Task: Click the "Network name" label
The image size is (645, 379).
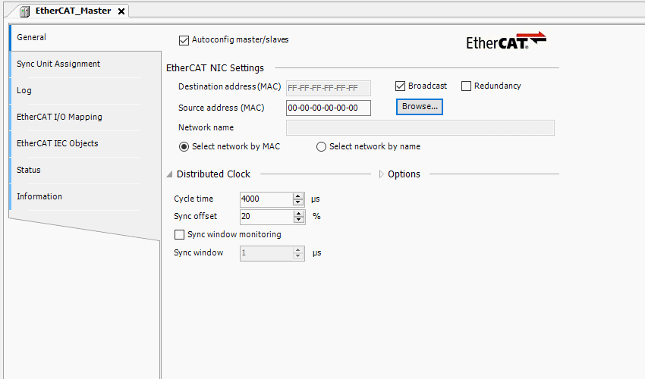Action: click(206, 128)
